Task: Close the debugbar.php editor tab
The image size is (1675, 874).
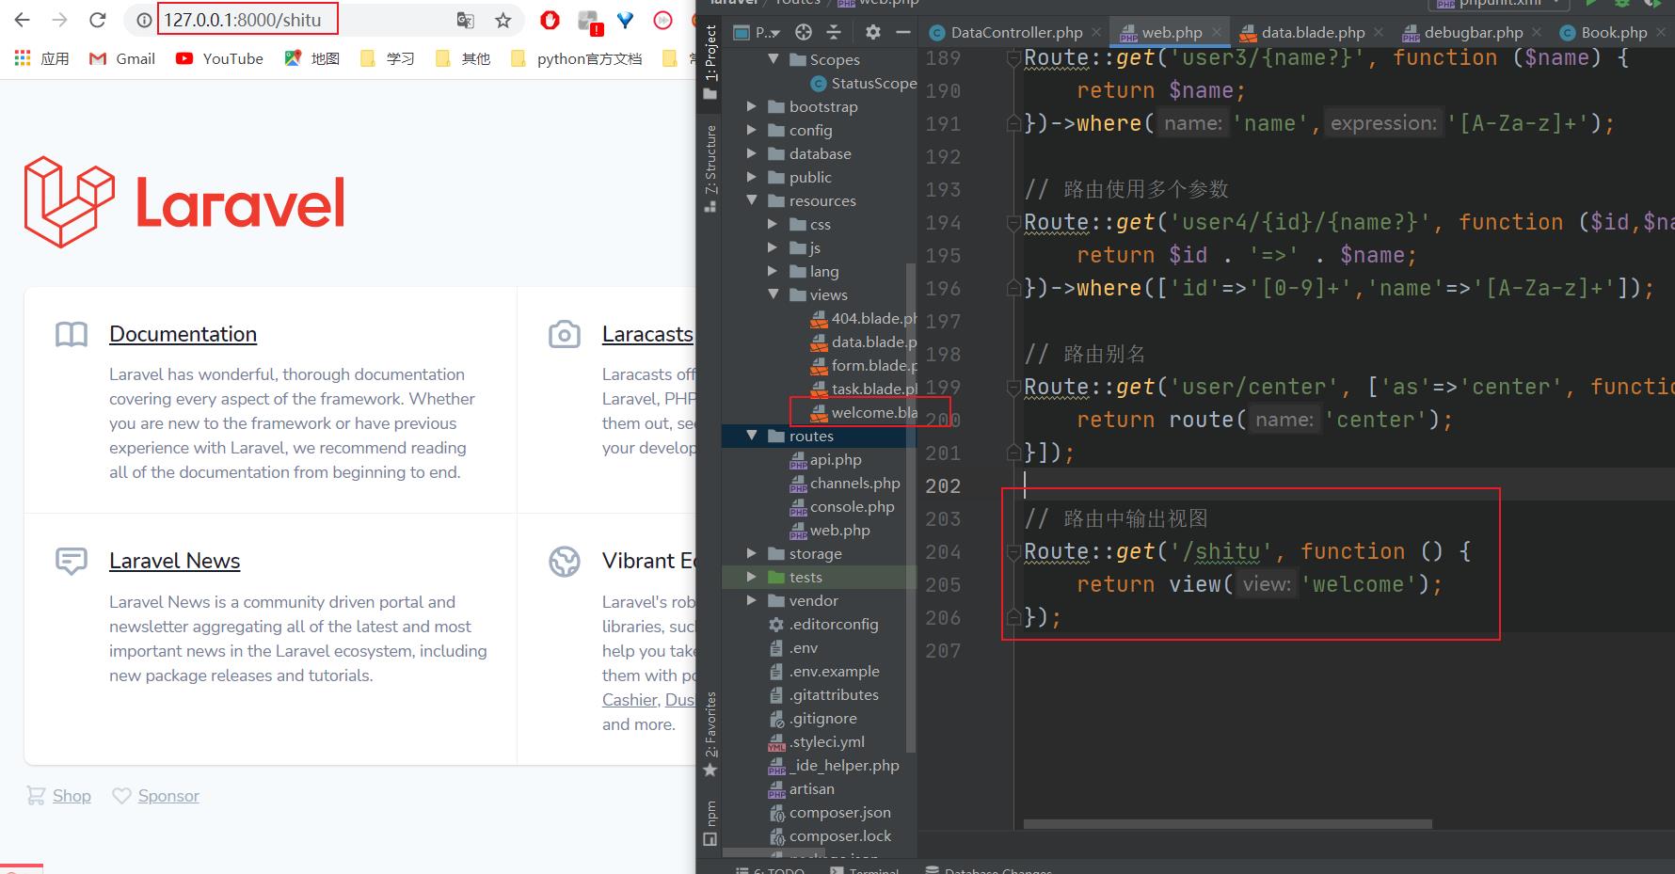Action: pyautogui.click(x=1537, y=32)
